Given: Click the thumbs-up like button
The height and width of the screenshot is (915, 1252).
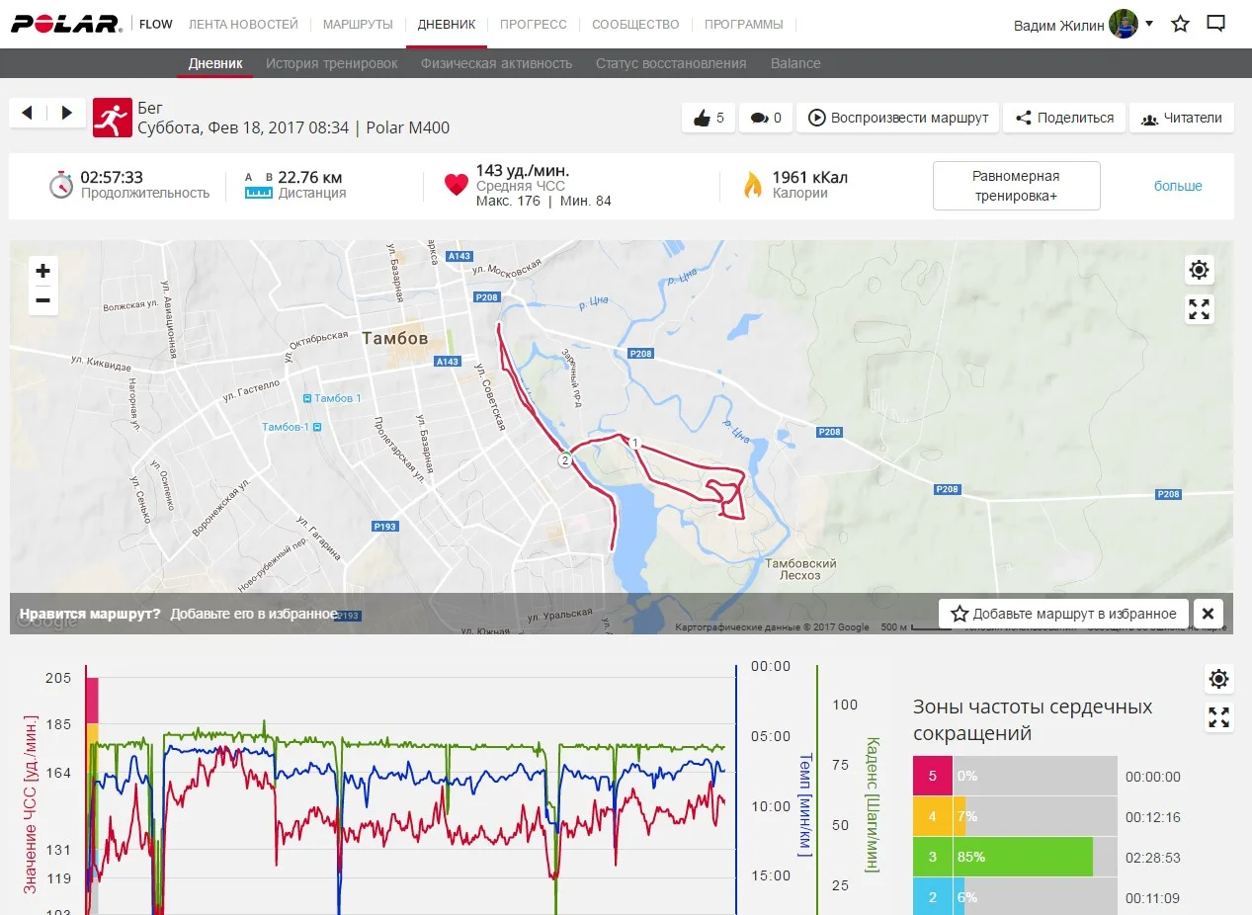Looking at the screenshot, I should click(x=709, y=118).
